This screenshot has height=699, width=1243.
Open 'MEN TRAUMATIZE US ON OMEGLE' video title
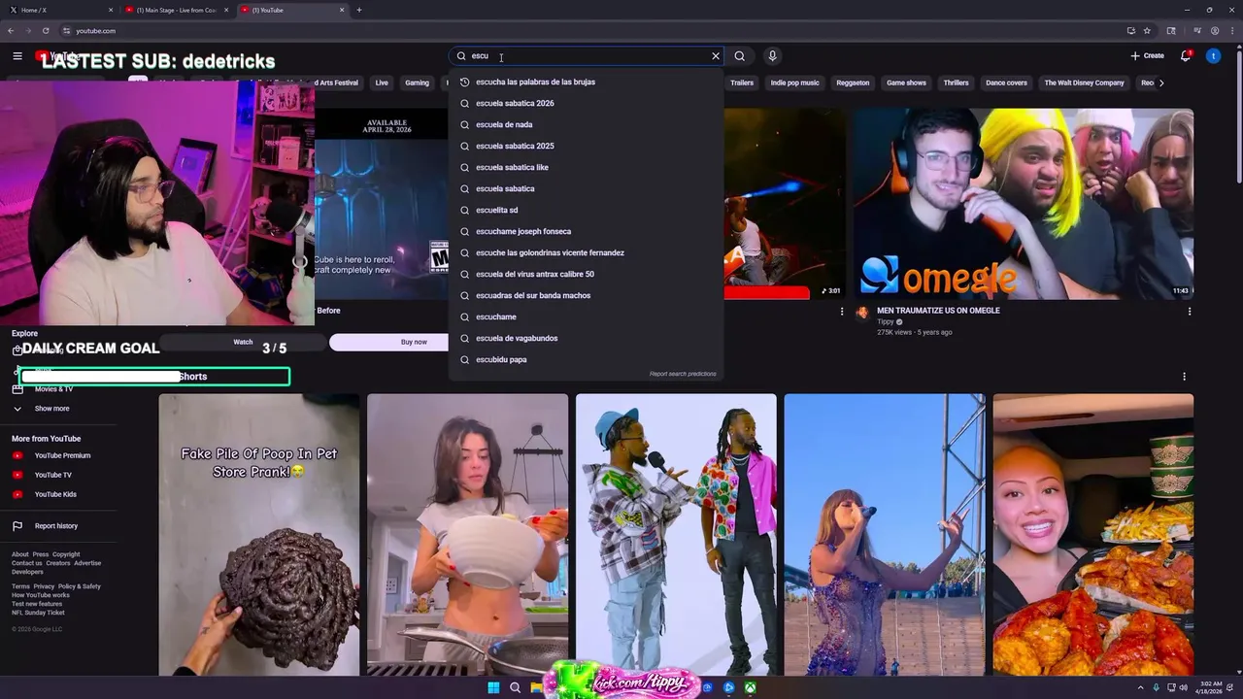coord(938,311)
